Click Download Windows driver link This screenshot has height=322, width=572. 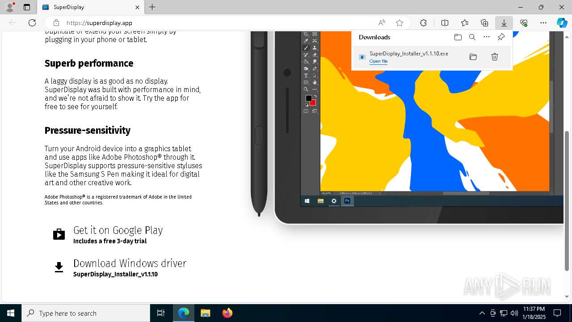coord(130,263)
